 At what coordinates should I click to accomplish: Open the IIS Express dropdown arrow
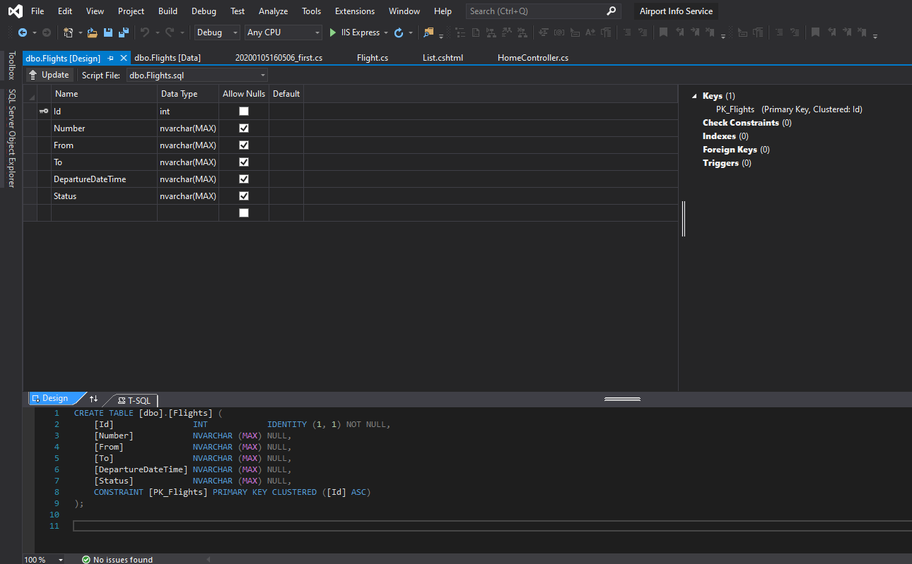pos(386,33)
